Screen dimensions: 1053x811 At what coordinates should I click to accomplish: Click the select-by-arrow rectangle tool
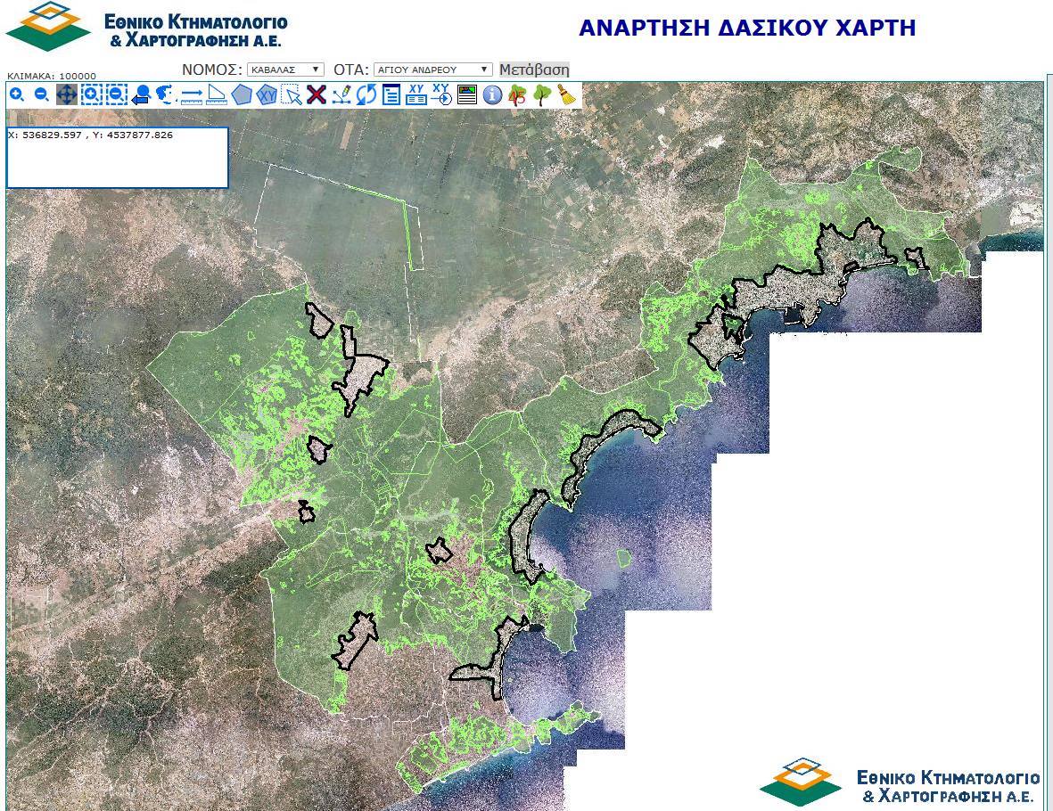(292, 94)
